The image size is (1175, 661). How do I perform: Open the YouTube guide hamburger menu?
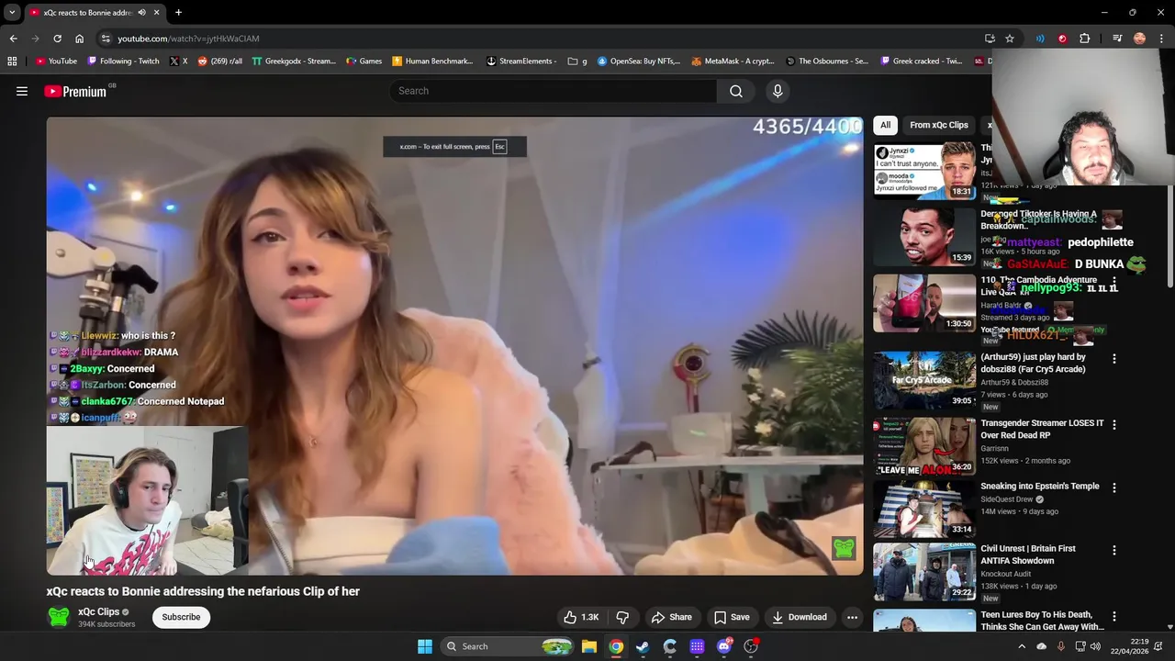pyautogui.click(x=22, y=91)
